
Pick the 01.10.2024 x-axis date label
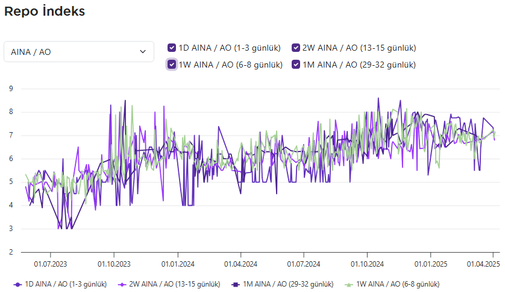pyautogui.click(x=367, y=264)
